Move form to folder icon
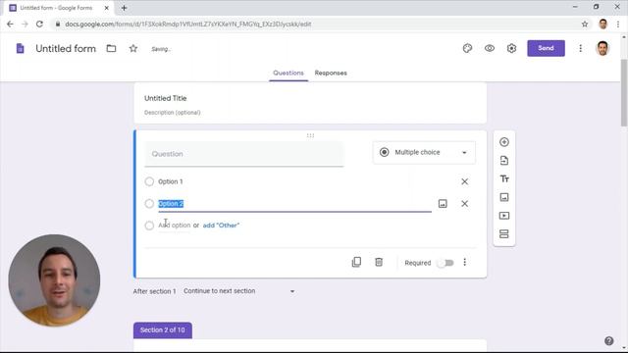Image resolution: width=628 pixels, height=353 pixels. click(x=111, y=48)
